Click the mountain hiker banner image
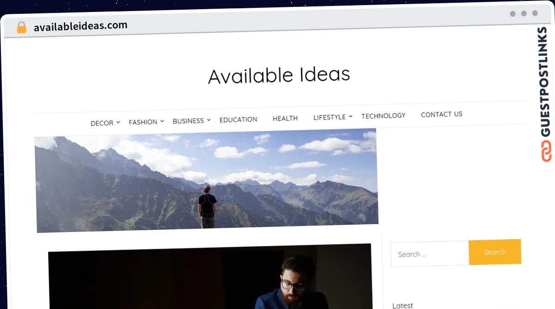 point(207,181)
